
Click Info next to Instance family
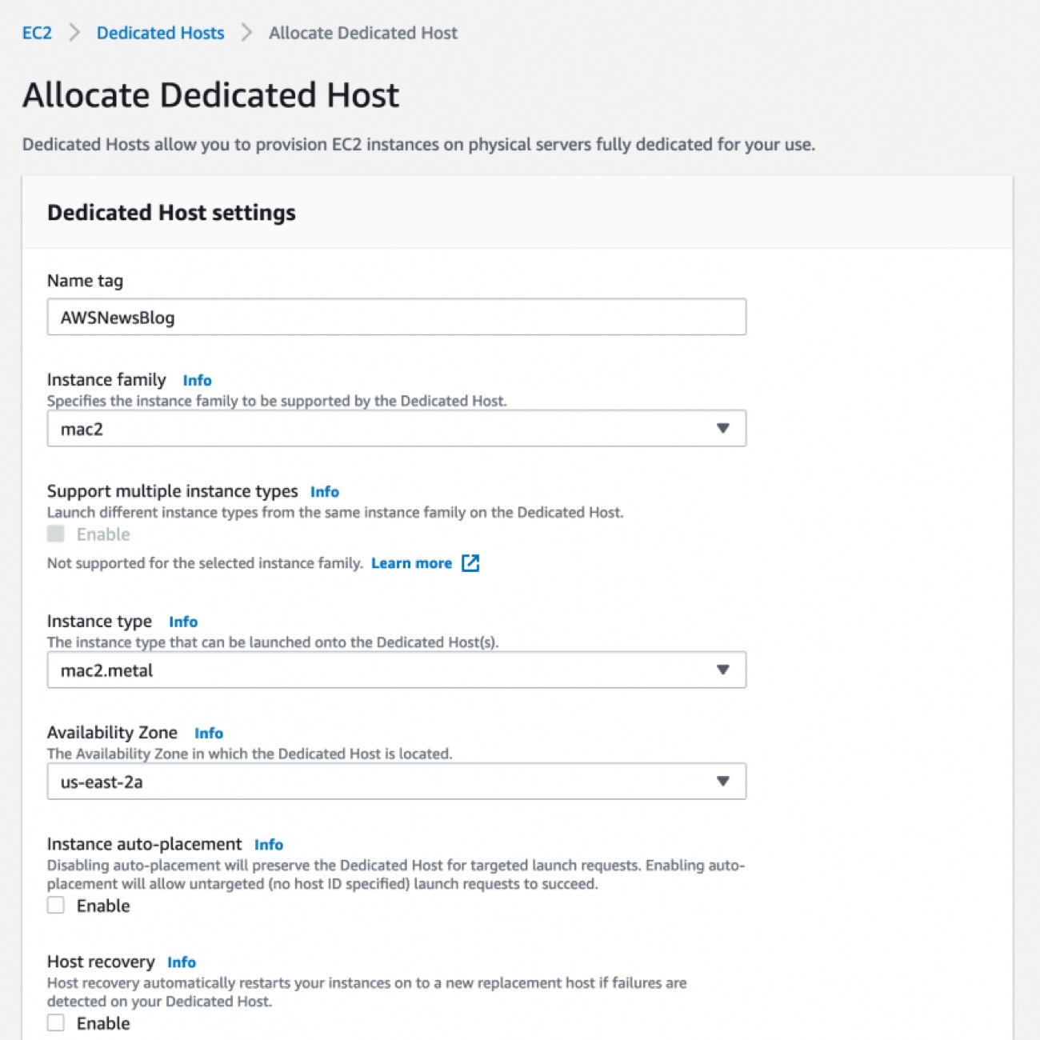coord(197,380)
